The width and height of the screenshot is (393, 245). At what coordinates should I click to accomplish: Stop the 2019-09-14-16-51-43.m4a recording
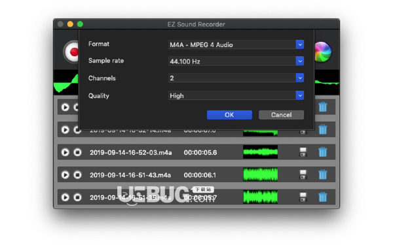click(77, 174)
